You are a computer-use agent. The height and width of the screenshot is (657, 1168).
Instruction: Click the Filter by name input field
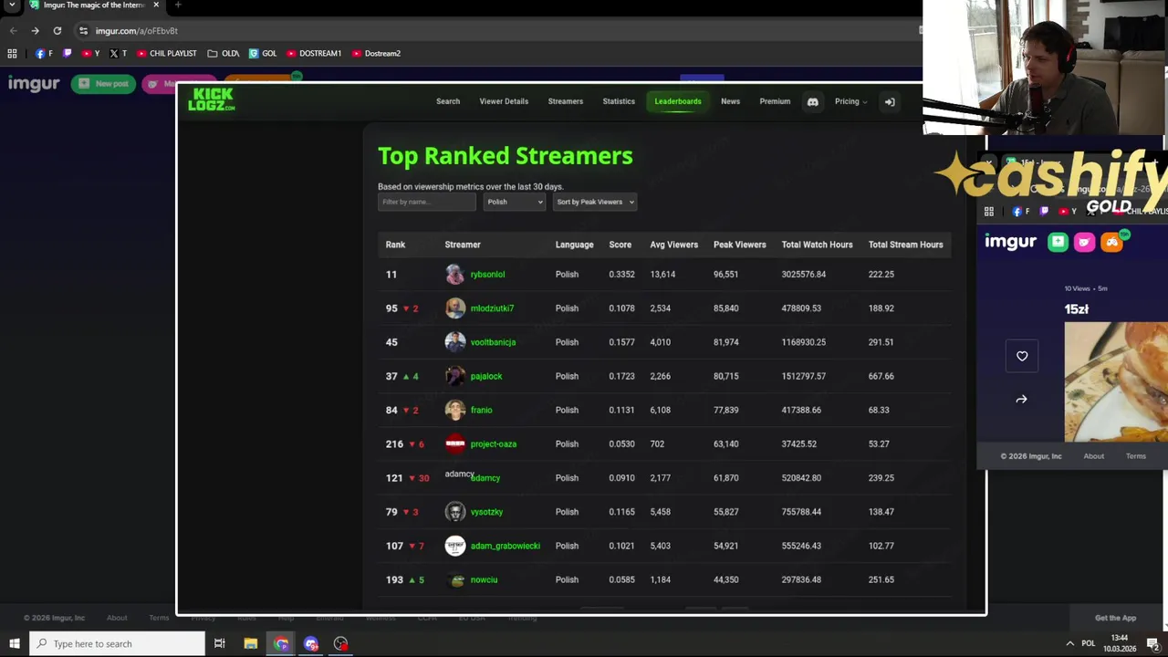(x=426, y=202)
